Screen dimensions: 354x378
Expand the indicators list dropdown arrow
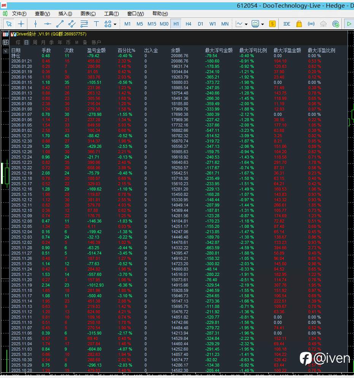coord(262,24)
